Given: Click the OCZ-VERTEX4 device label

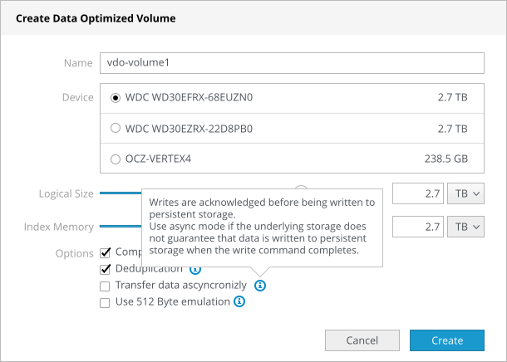Looking at the screenshot, I should pos(158,159).
